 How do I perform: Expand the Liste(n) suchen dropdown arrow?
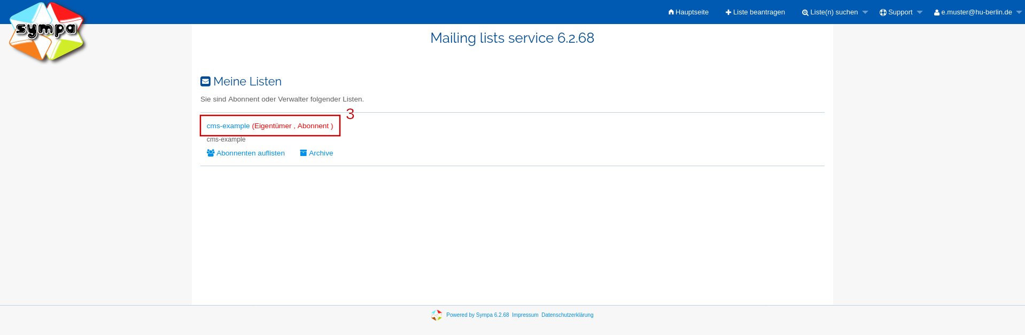865,12
